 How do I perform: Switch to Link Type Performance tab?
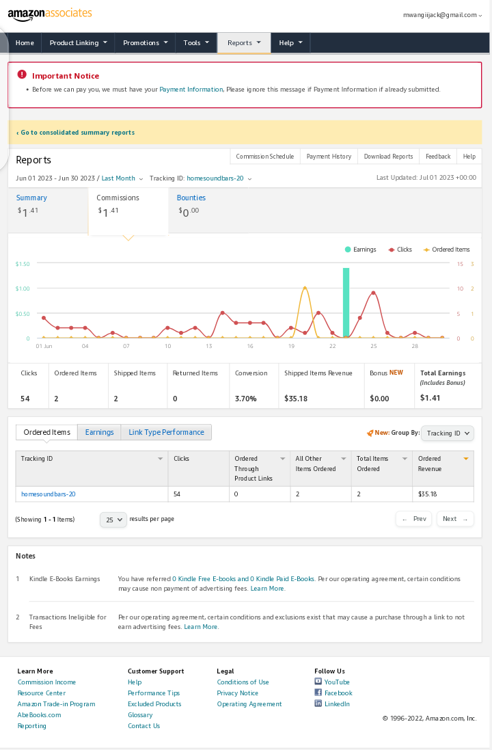coord(166,432)
